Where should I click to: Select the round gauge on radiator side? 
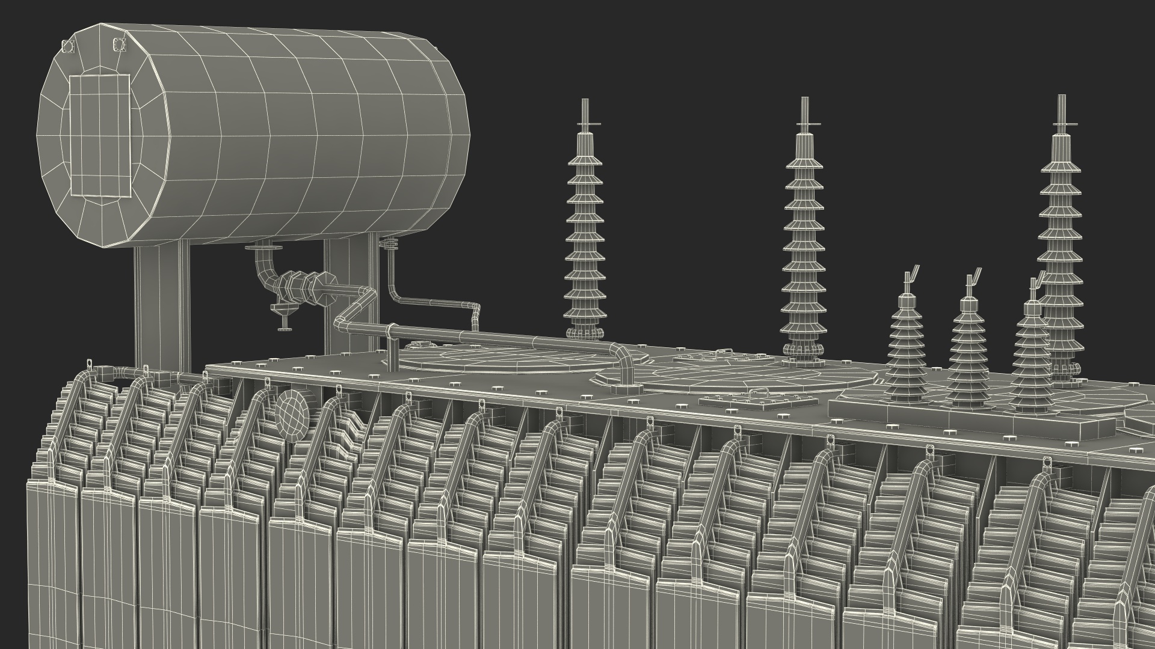point(292,415)
